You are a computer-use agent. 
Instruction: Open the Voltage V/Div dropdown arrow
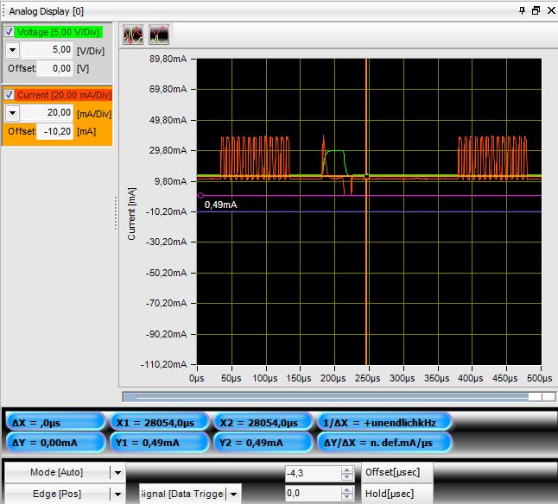click(12, 50)
